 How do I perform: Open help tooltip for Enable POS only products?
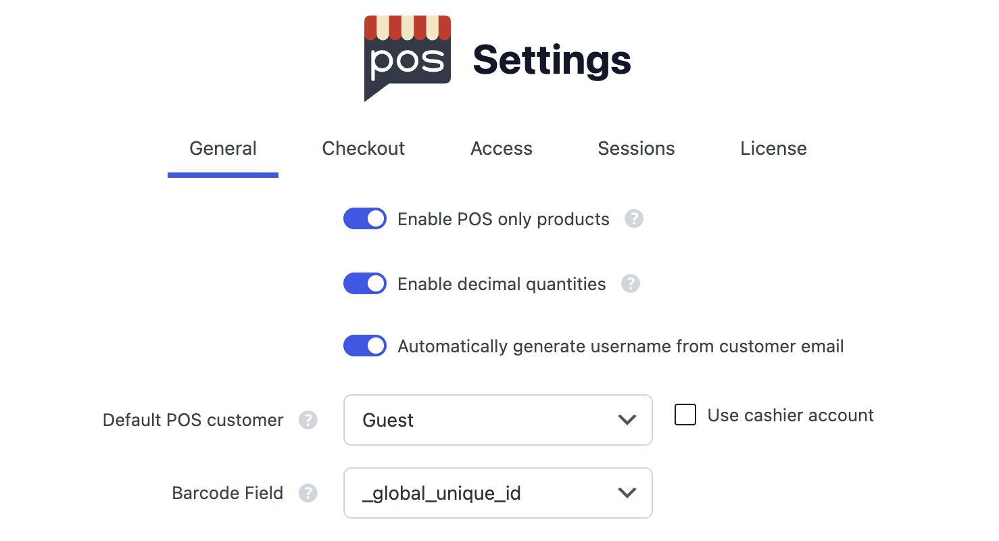coord(634,218)
